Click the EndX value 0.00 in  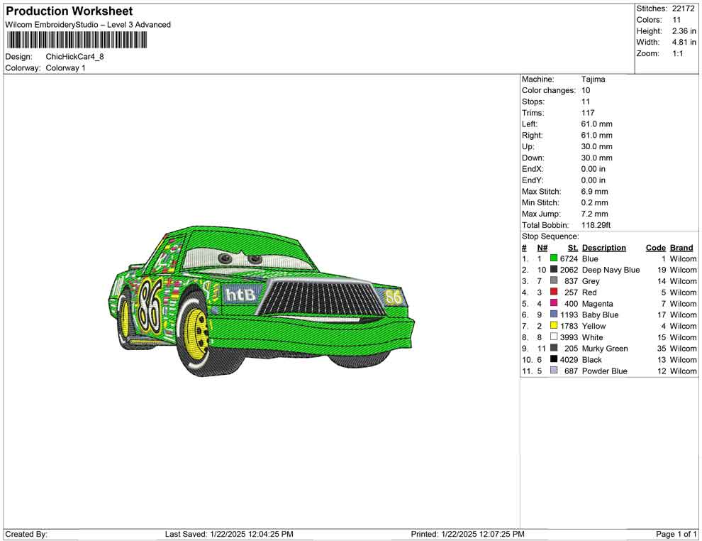coord(594,169)
